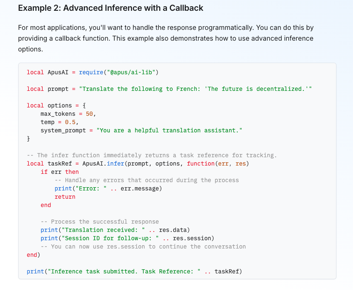Viewport: 353px width, 290px height.
Task: Click the comment 'Handle any errors that occurred'
Action: click(147, 180)
